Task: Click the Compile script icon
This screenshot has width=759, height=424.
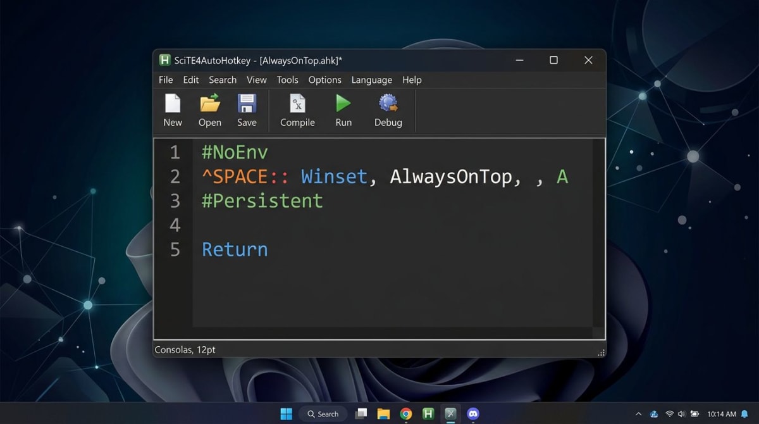Action: (297, 103)
